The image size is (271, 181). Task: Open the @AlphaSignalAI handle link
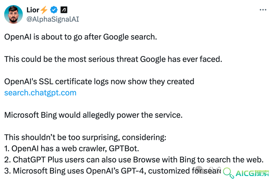click(x=53, y=19)
